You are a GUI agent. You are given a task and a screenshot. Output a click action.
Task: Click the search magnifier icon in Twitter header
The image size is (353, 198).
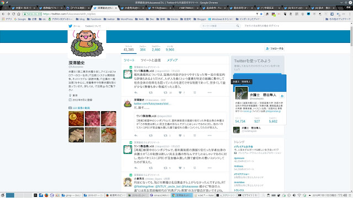(x=238, y=26)
